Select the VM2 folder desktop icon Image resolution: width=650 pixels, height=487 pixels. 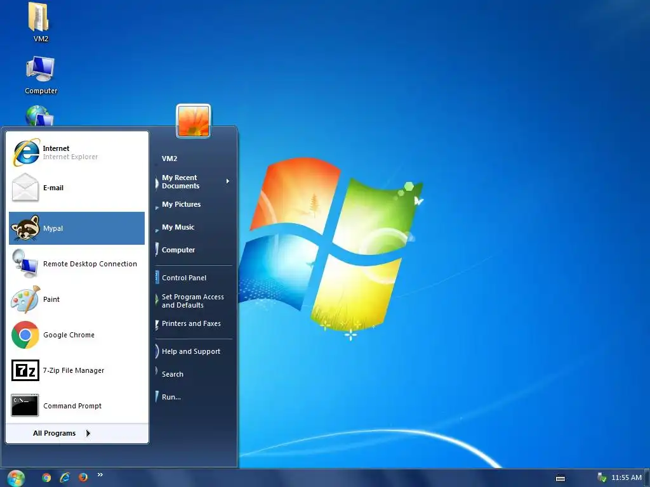click(x=40, y=22)
